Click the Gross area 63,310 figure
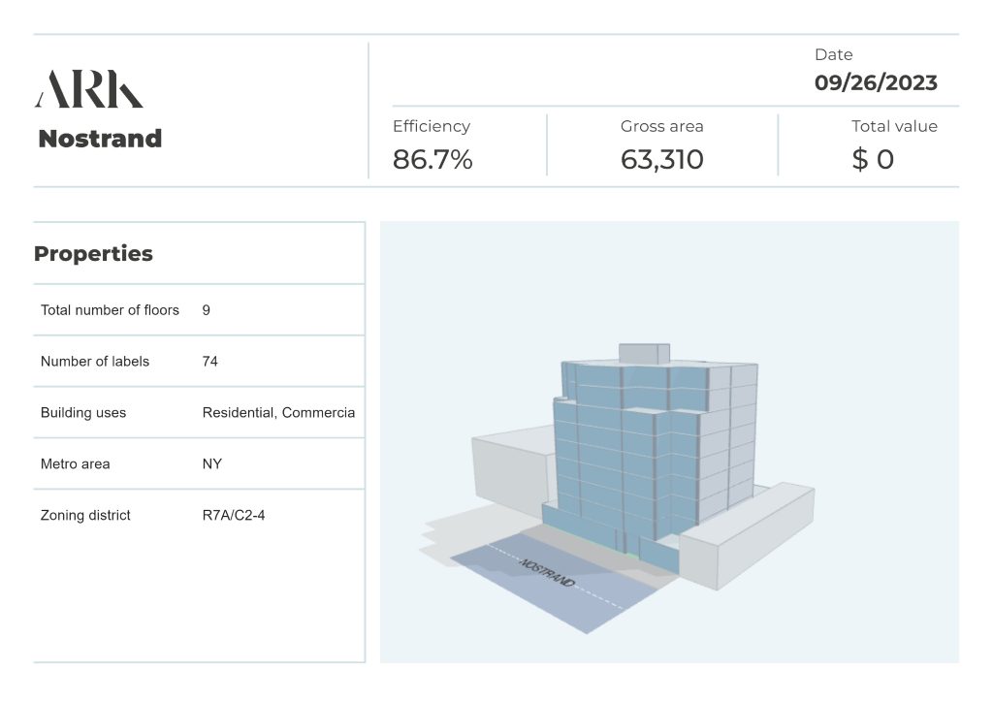993x702 pixels. [661, 160]
